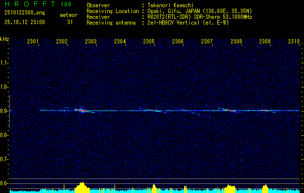The height and width of the screenshot is (193, 304).
Task: Click the meteor label
Action: [x=69, y=15]
